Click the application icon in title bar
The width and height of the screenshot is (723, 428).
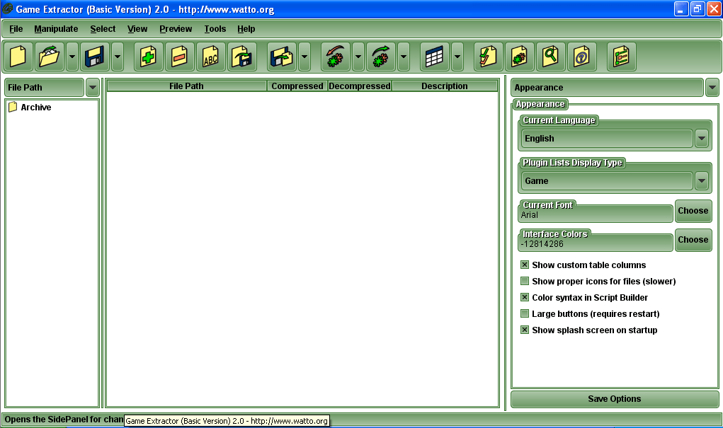7,8
